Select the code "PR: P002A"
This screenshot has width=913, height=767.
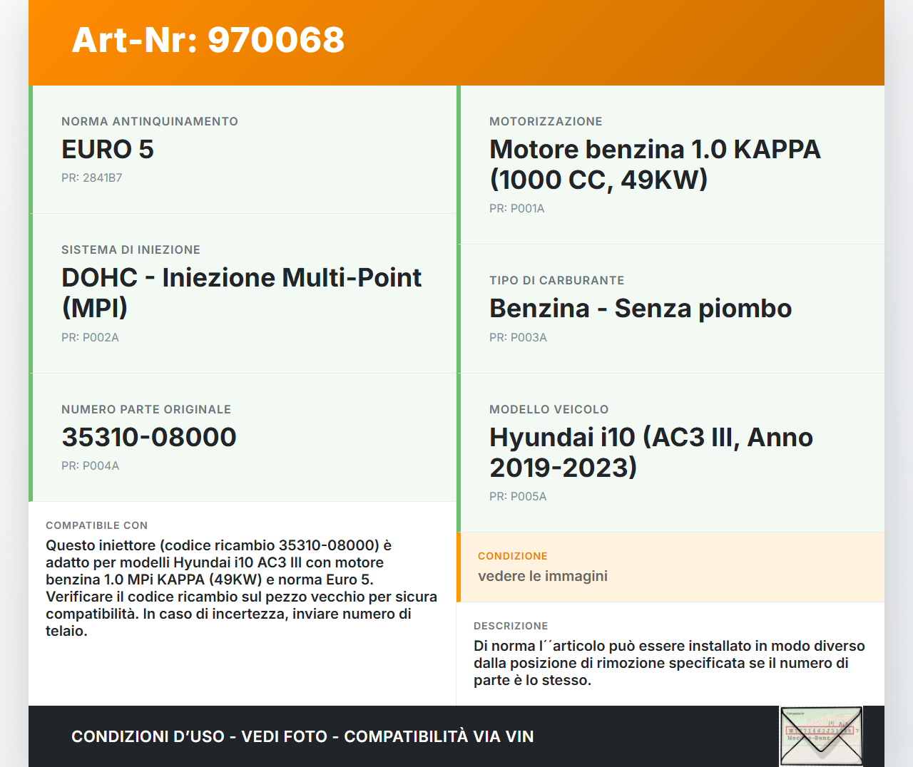click(90, 338)
